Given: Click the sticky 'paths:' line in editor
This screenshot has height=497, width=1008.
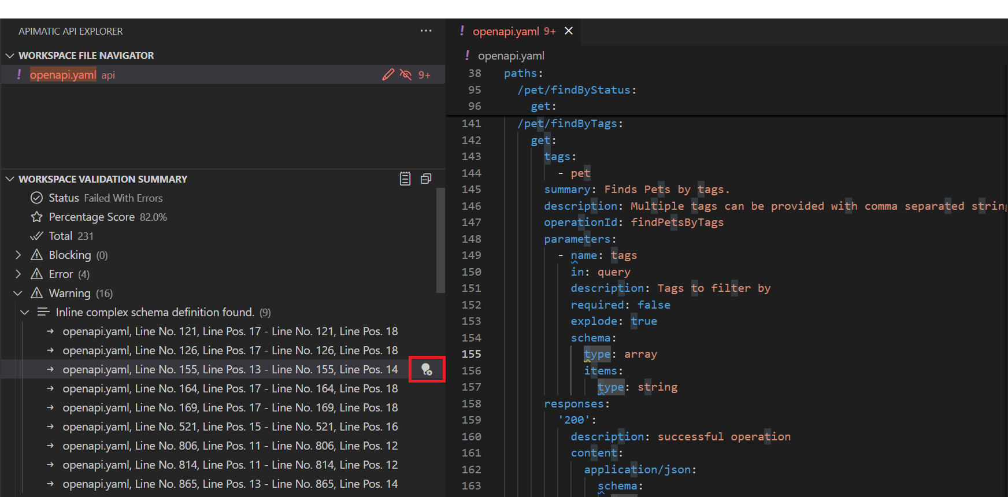Looking at the screenshot, I should (x=523, y=73).
